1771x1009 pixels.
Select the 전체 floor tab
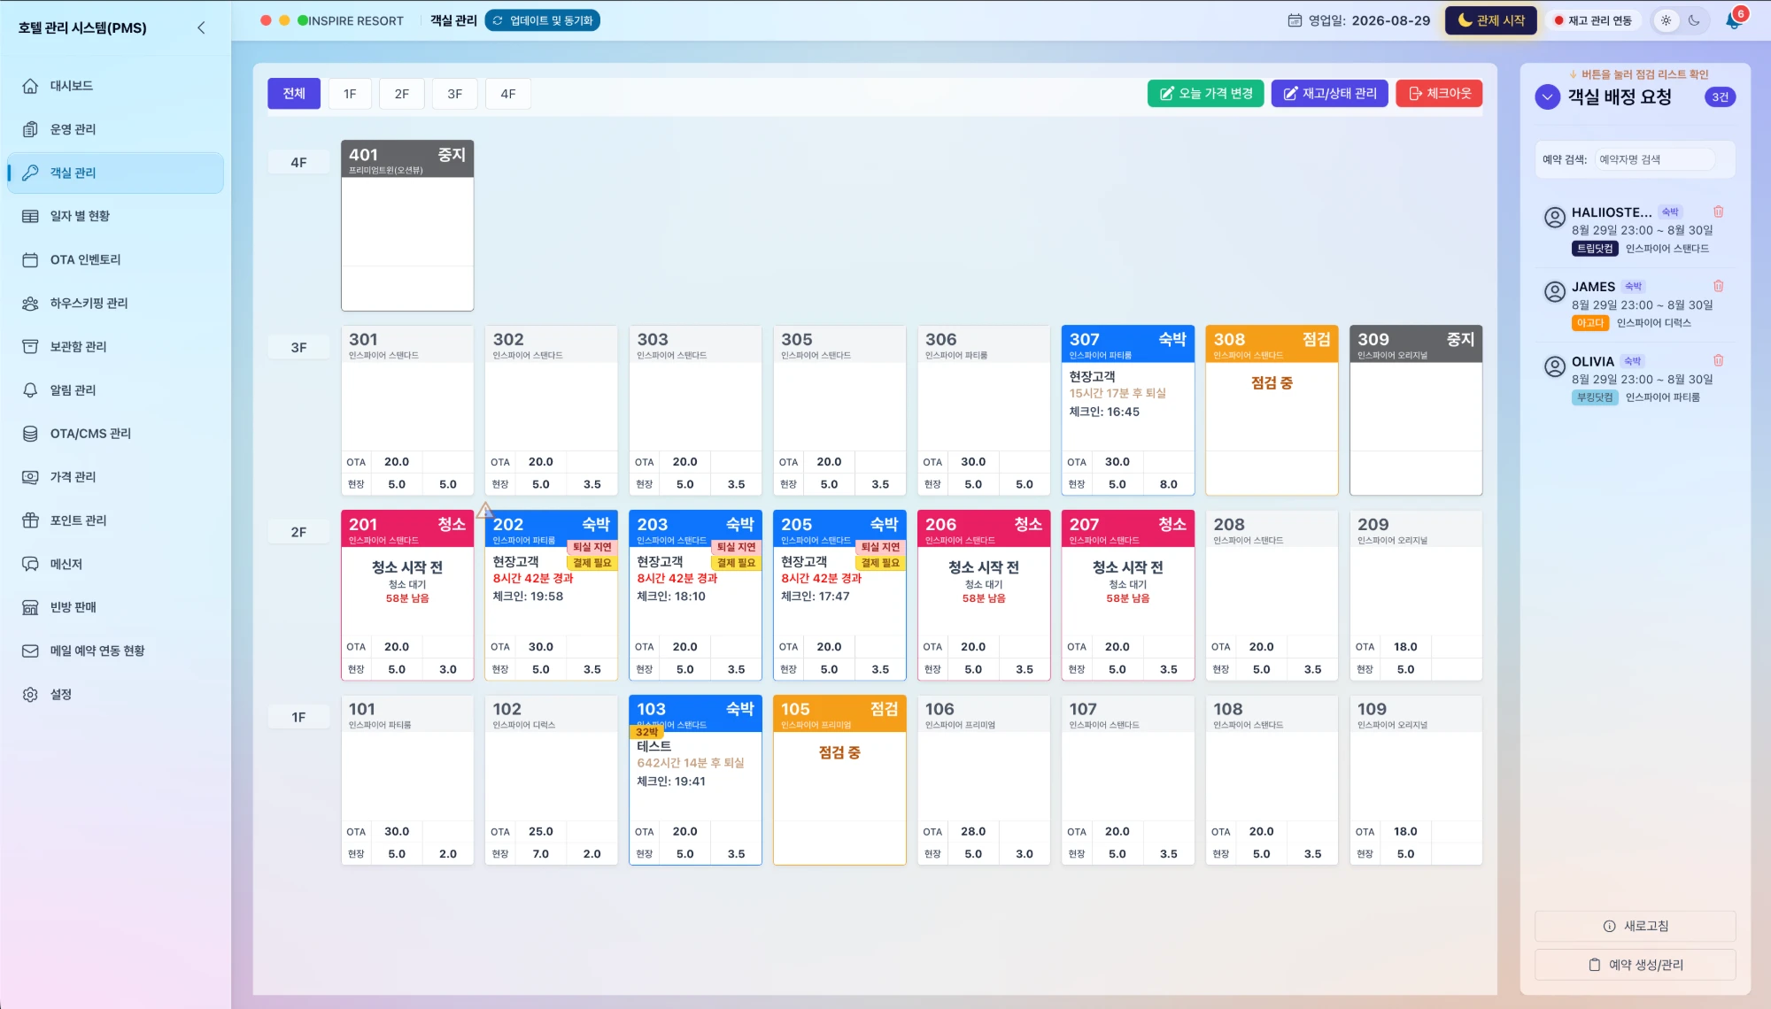pyautogui.click(x=294, y=93)
